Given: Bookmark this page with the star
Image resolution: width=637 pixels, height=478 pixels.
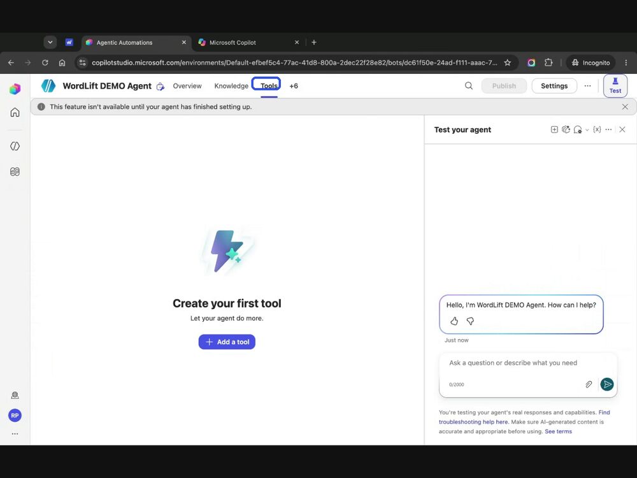Looking at the screenshot, I should 508,62.
